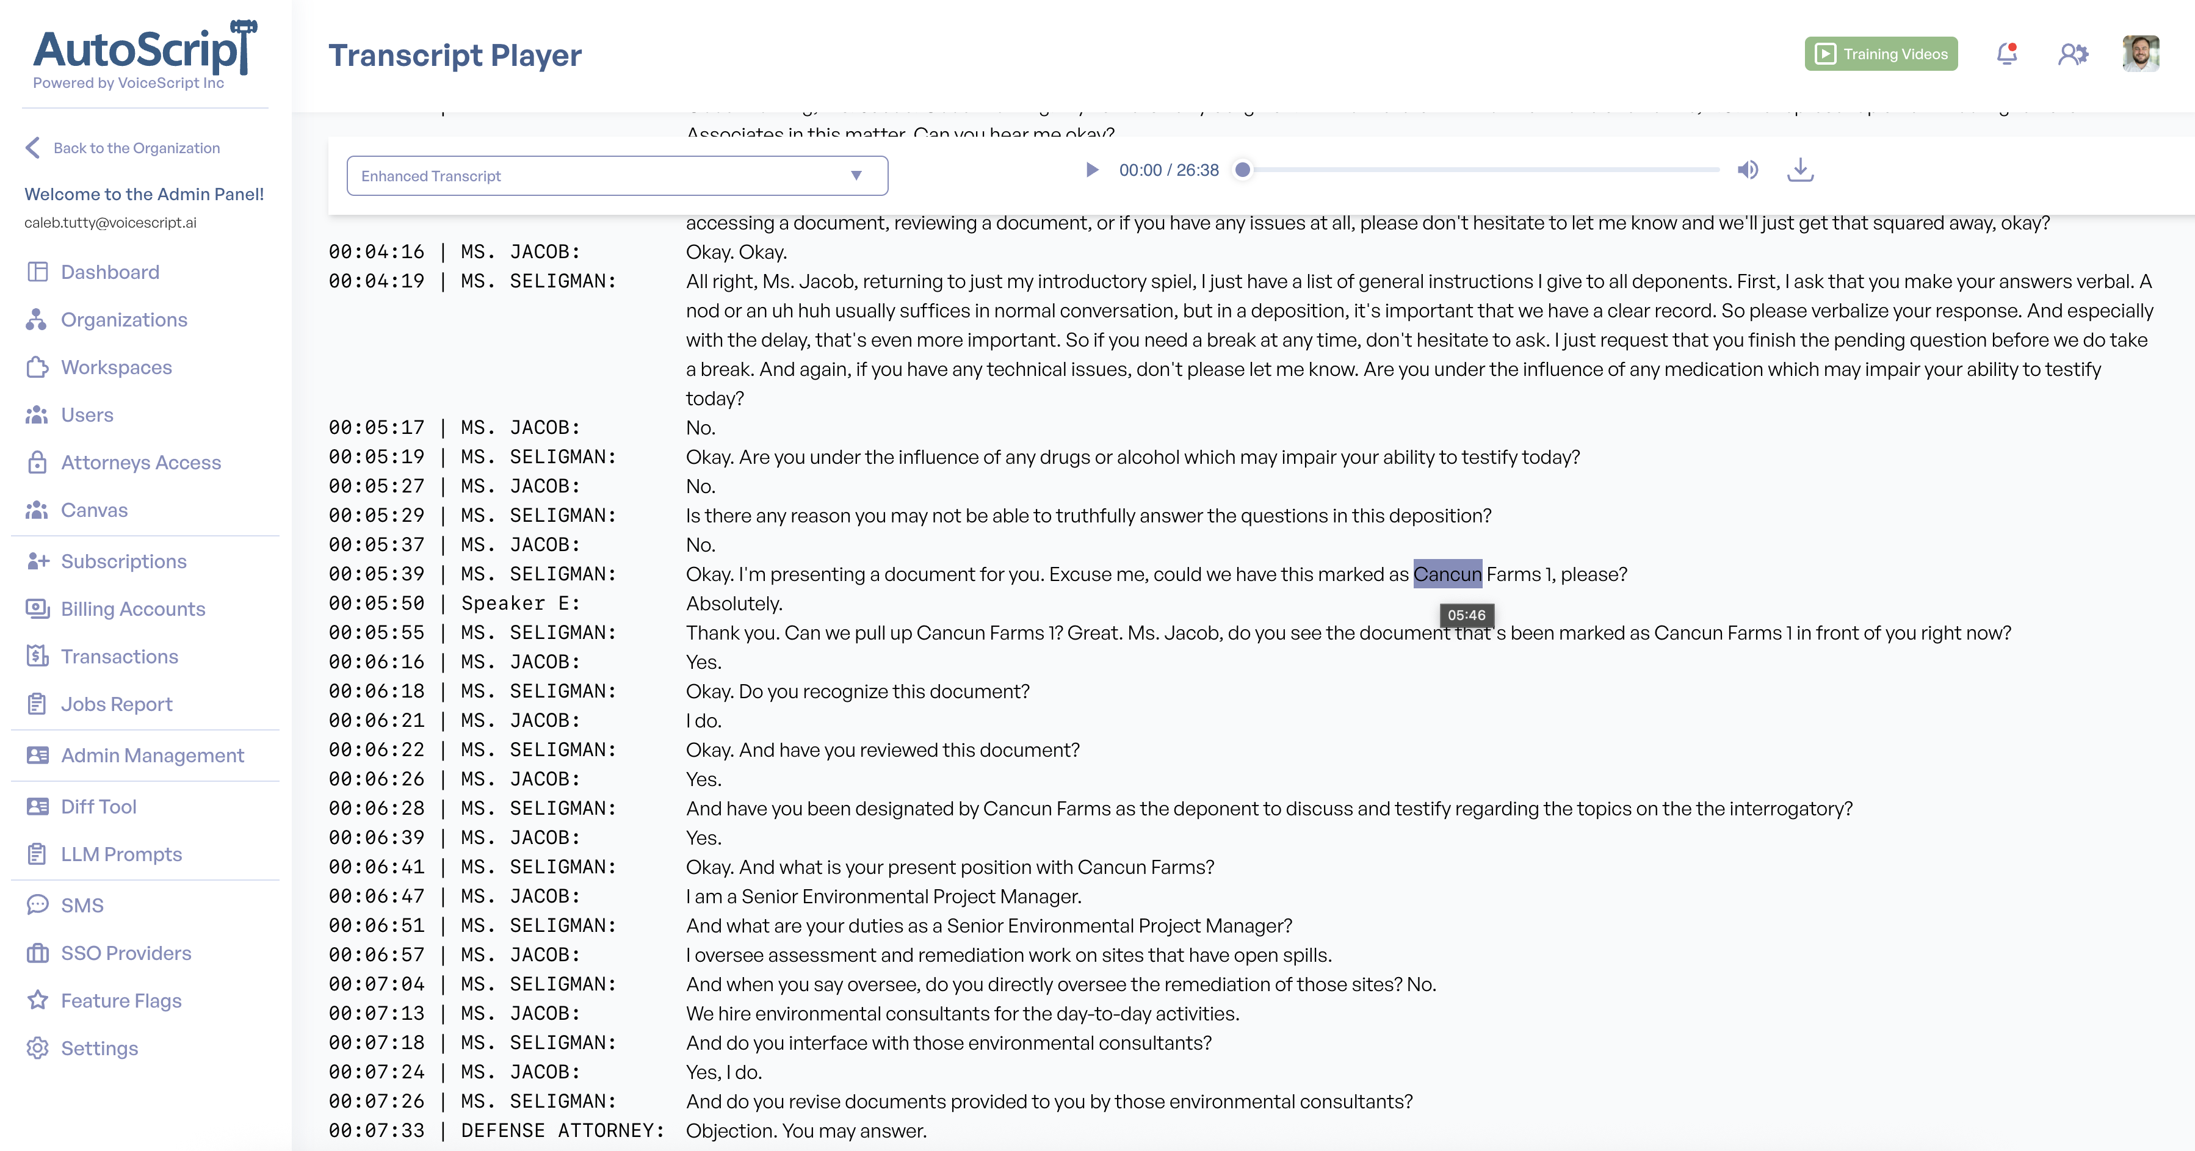Image resolution: width=2195 pixels, height=1151 pixels.
Task: Click timestamp 00:04:19 row
Action: [376, 281]
